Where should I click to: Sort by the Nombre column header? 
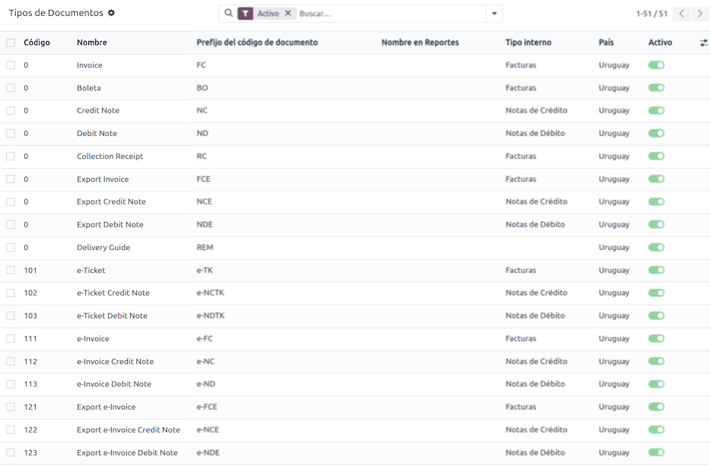[92, 43]
